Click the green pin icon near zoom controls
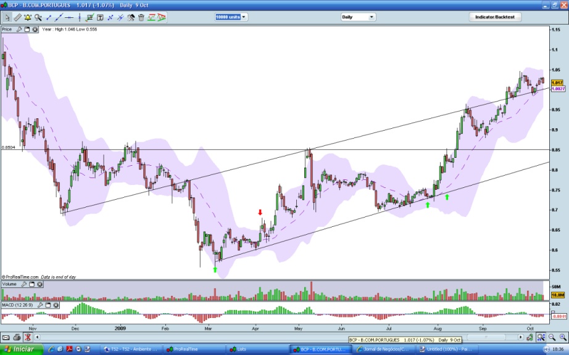The height and width of the screenshot is (355, 569). coord(530,338)
